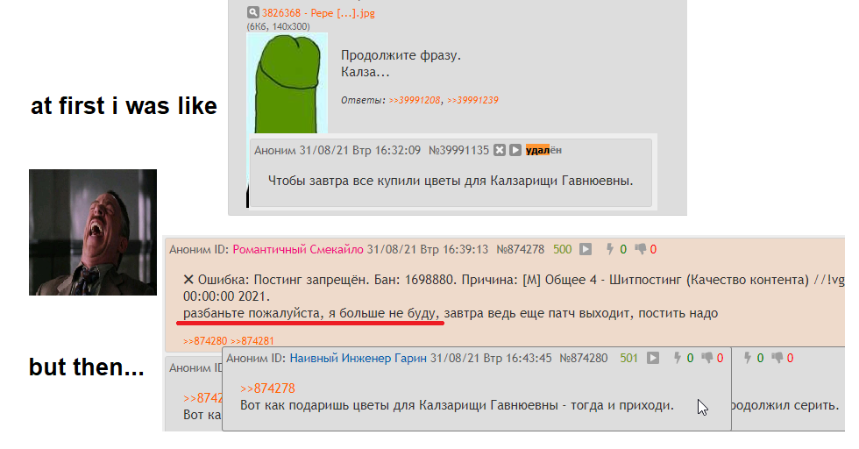Follow the reply link >>39991239
Viewport: 859px width, 449px height.
coord(472,100)
